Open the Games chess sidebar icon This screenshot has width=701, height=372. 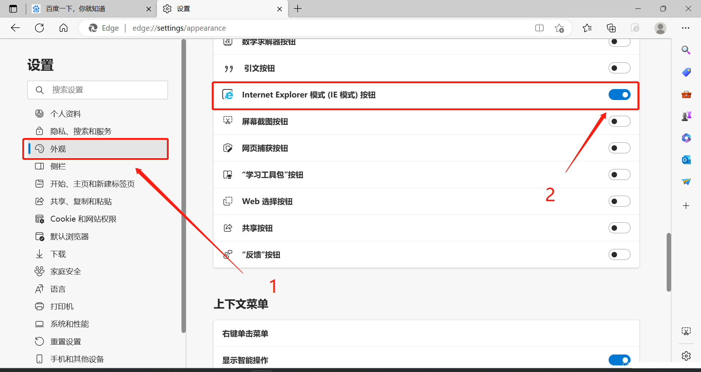pos(686,116)
